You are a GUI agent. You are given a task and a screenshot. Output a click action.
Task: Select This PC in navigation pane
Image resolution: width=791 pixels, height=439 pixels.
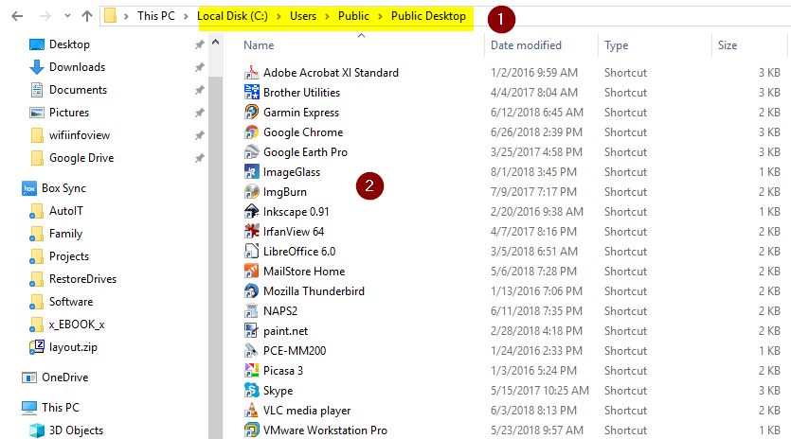click(61, 407)
